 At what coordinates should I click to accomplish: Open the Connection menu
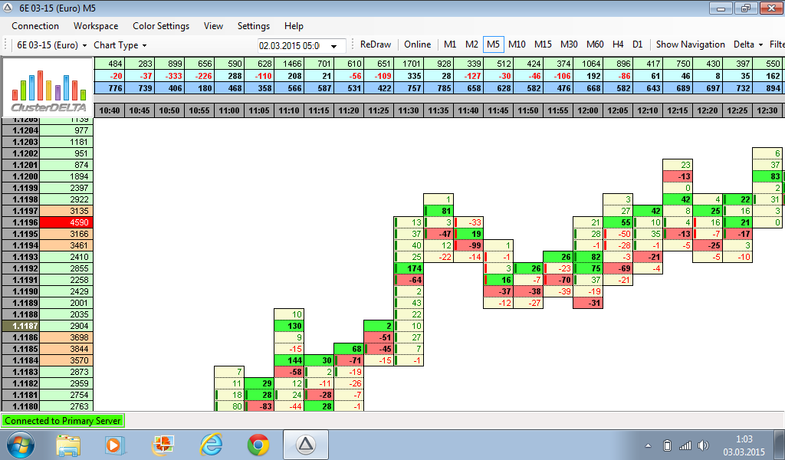(x=35, y=26)
